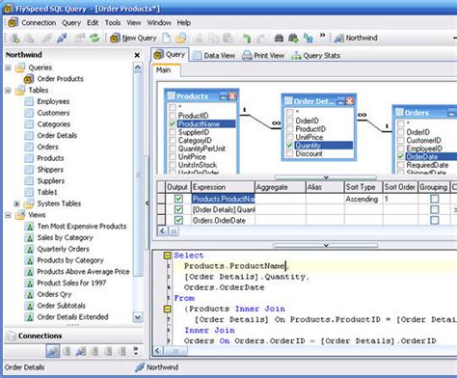
Task: Click the blank new document toolbar icon
Action: [166, 38]
